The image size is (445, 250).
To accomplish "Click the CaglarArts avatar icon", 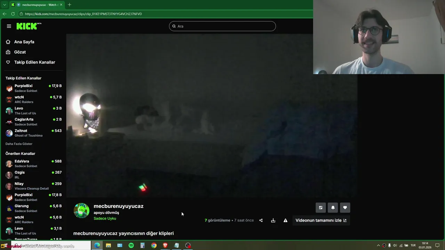I will tap(9, 122).
